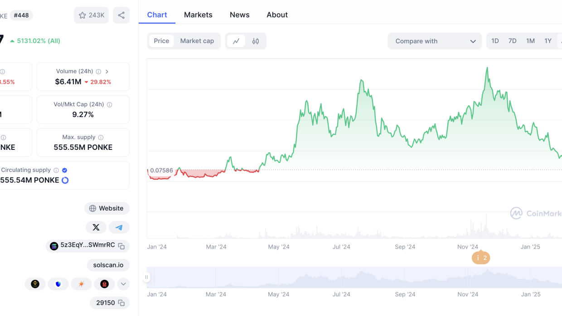This screenshot has width=562, height=316.
Task: Open the blue shield Trust Wallet icon
Action: [x=58, y=284]
